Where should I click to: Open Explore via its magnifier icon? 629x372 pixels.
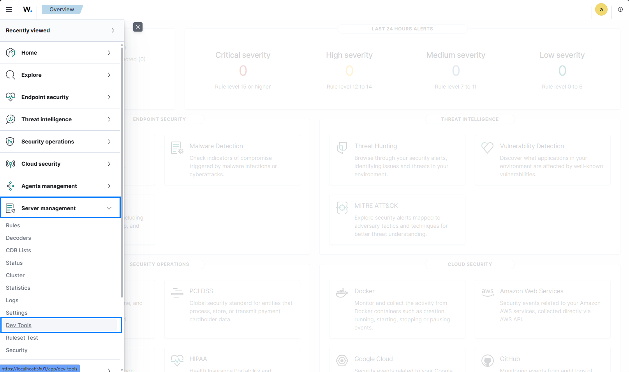point(11,75)
